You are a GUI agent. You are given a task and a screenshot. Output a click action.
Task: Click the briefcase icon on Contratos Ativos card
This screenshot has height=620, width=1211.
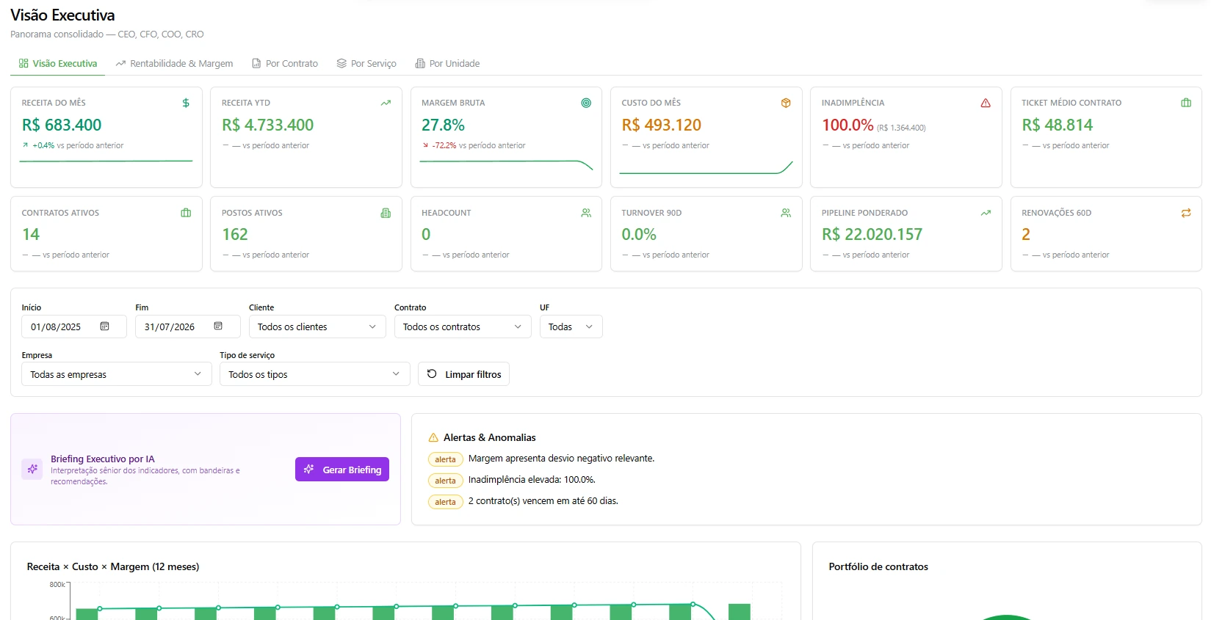tap(186, 213)
